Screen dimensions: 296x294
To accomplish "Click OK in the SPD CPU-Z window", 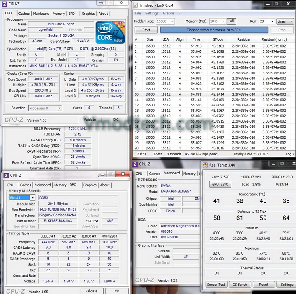I will (x=117, y=291).
